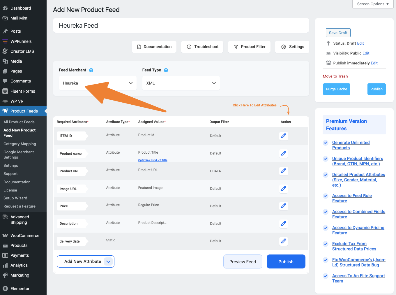The image size is (396, 295).
Task: Edit the delivery date attribute
Action: [x=283, y=241]
